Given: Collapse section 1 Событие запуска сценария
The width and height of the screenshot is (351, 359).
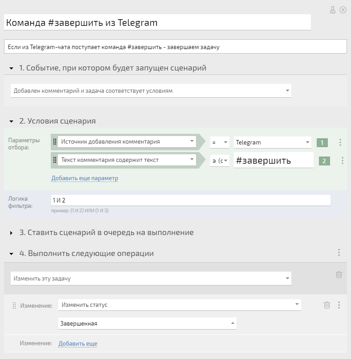Looking at the screenshot, I should 11,68.
